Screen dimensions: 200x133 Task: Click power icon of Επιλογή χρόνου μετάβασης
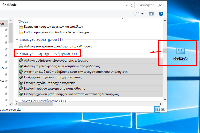[x=21, y=94]
